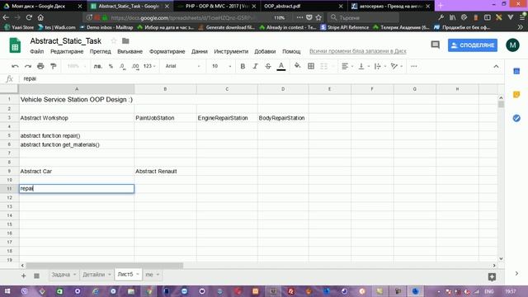The height and width of the screenshot is (297, 528).
Task: Open the Данни menu
Action: 200,51
